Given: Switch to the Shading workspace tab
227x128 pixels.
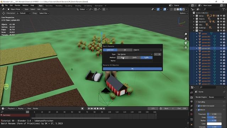Looking at the screenshot, I should pyautogui.click(x=78, y=6).
